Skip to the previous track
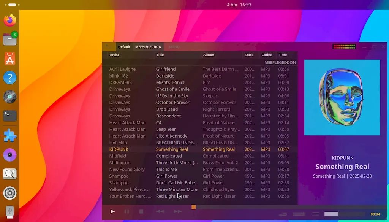 (x=160, y=212)
